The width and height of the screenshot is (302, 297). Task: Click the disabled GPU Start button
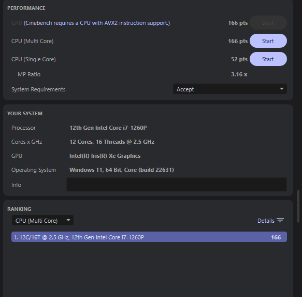268,23
